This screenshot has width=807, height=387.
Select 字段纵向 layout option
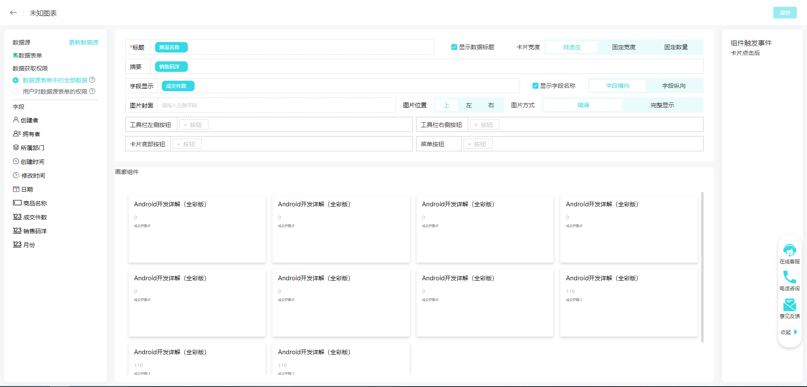pyautogui.click(x=674, y=86)
